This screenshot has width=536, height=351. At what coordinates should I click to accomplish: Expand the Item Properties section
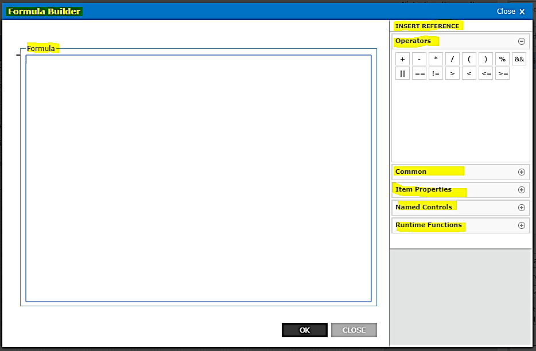coord(522,189)
